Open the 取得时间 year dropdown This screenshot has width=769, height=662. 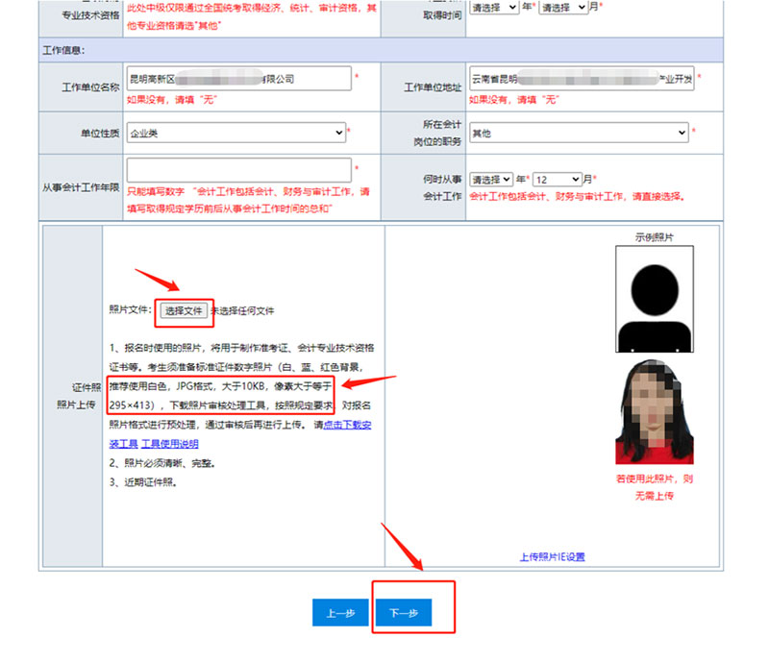click(493, 7)
